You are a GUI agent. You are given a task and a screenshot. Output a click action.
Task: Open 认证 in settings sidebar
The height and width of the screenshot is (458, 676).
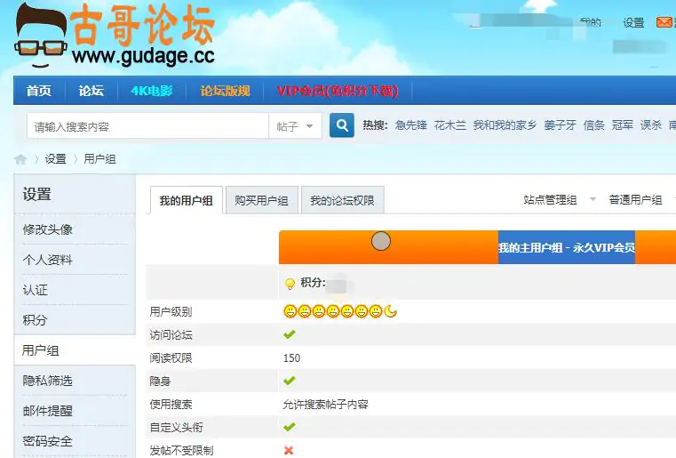pyautogui.click(x=36, y=290)
